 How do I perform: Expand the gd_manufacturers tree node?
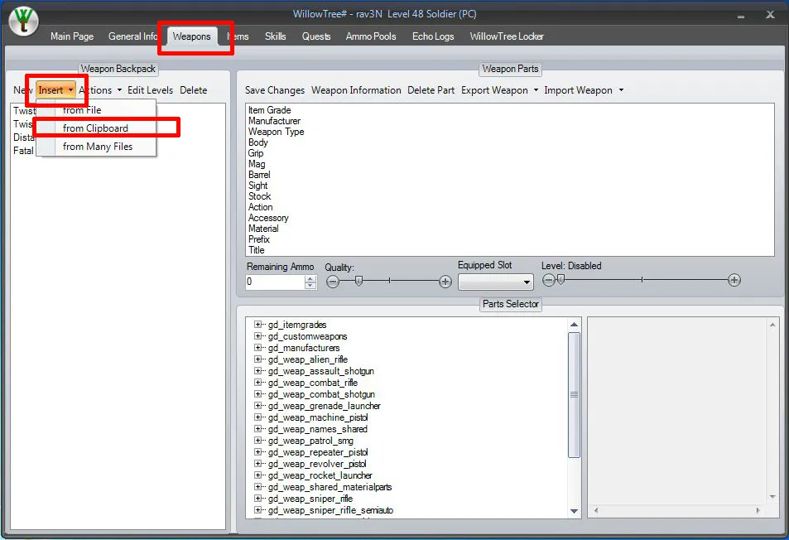point(258,348)
